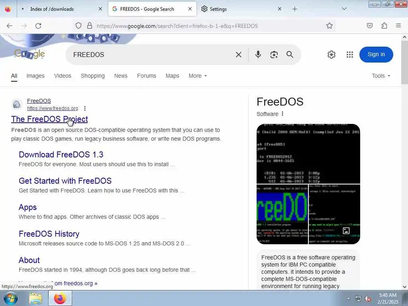408x306 pixels.
Task: Click the Sign in button
Action: tap(376, 54)
